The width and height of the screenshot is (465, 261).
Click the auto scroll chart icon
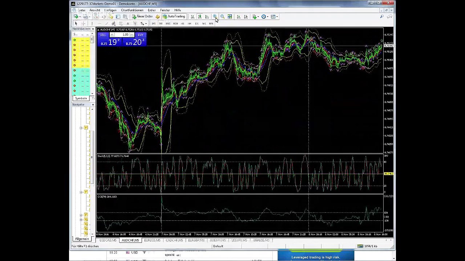click(238, 17)
